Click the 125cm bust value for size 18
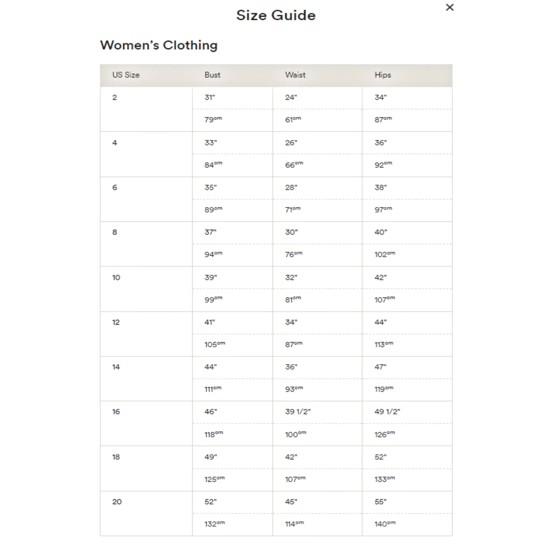The image size is (550, 550). [x=215, y=479]
